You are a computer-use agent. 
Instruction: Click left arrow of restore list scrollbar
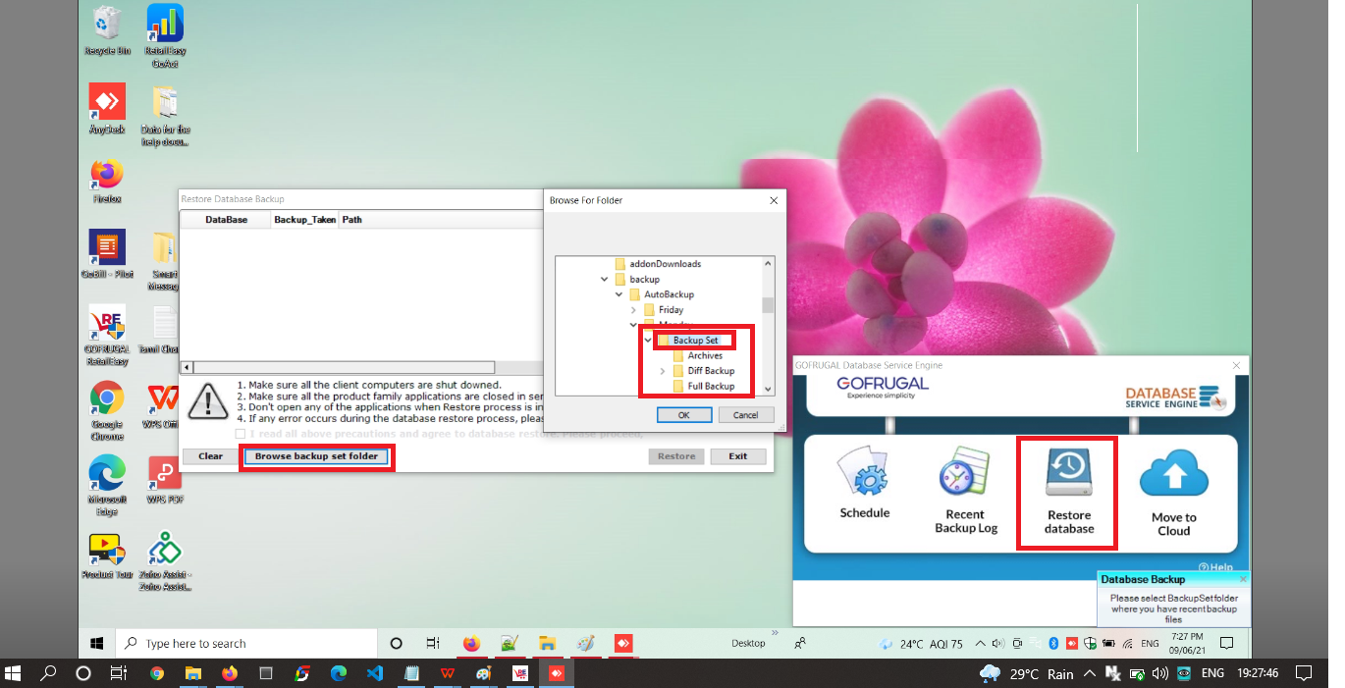tap(187, 367)
